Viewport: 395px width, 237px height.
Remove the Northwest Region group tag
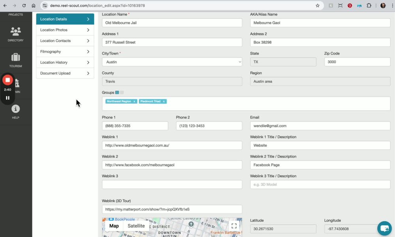134,101
